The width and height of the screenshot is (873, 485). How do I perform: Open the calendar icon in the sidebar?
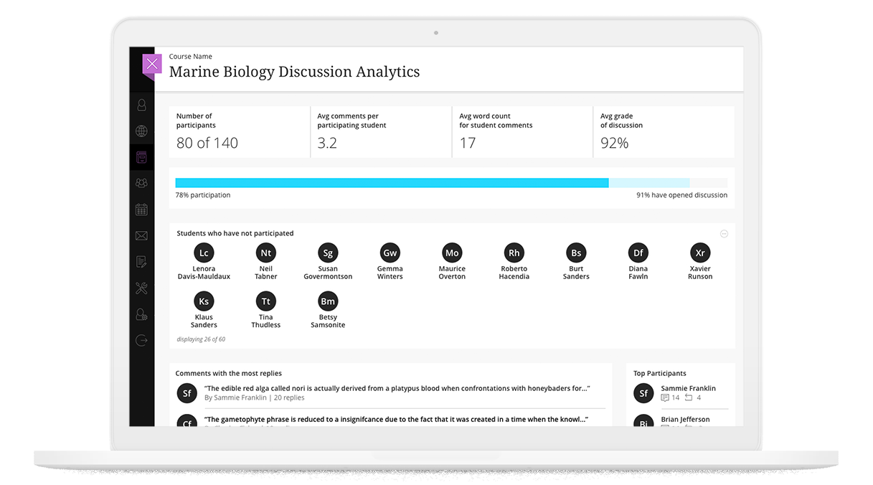click(x=141, y=209)
